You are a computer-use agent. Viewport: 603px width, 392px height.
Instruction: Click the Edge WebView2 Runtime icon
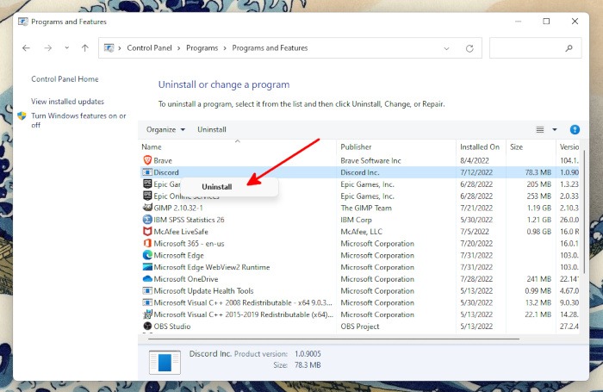pyautogui.click(x=147, y=266)
